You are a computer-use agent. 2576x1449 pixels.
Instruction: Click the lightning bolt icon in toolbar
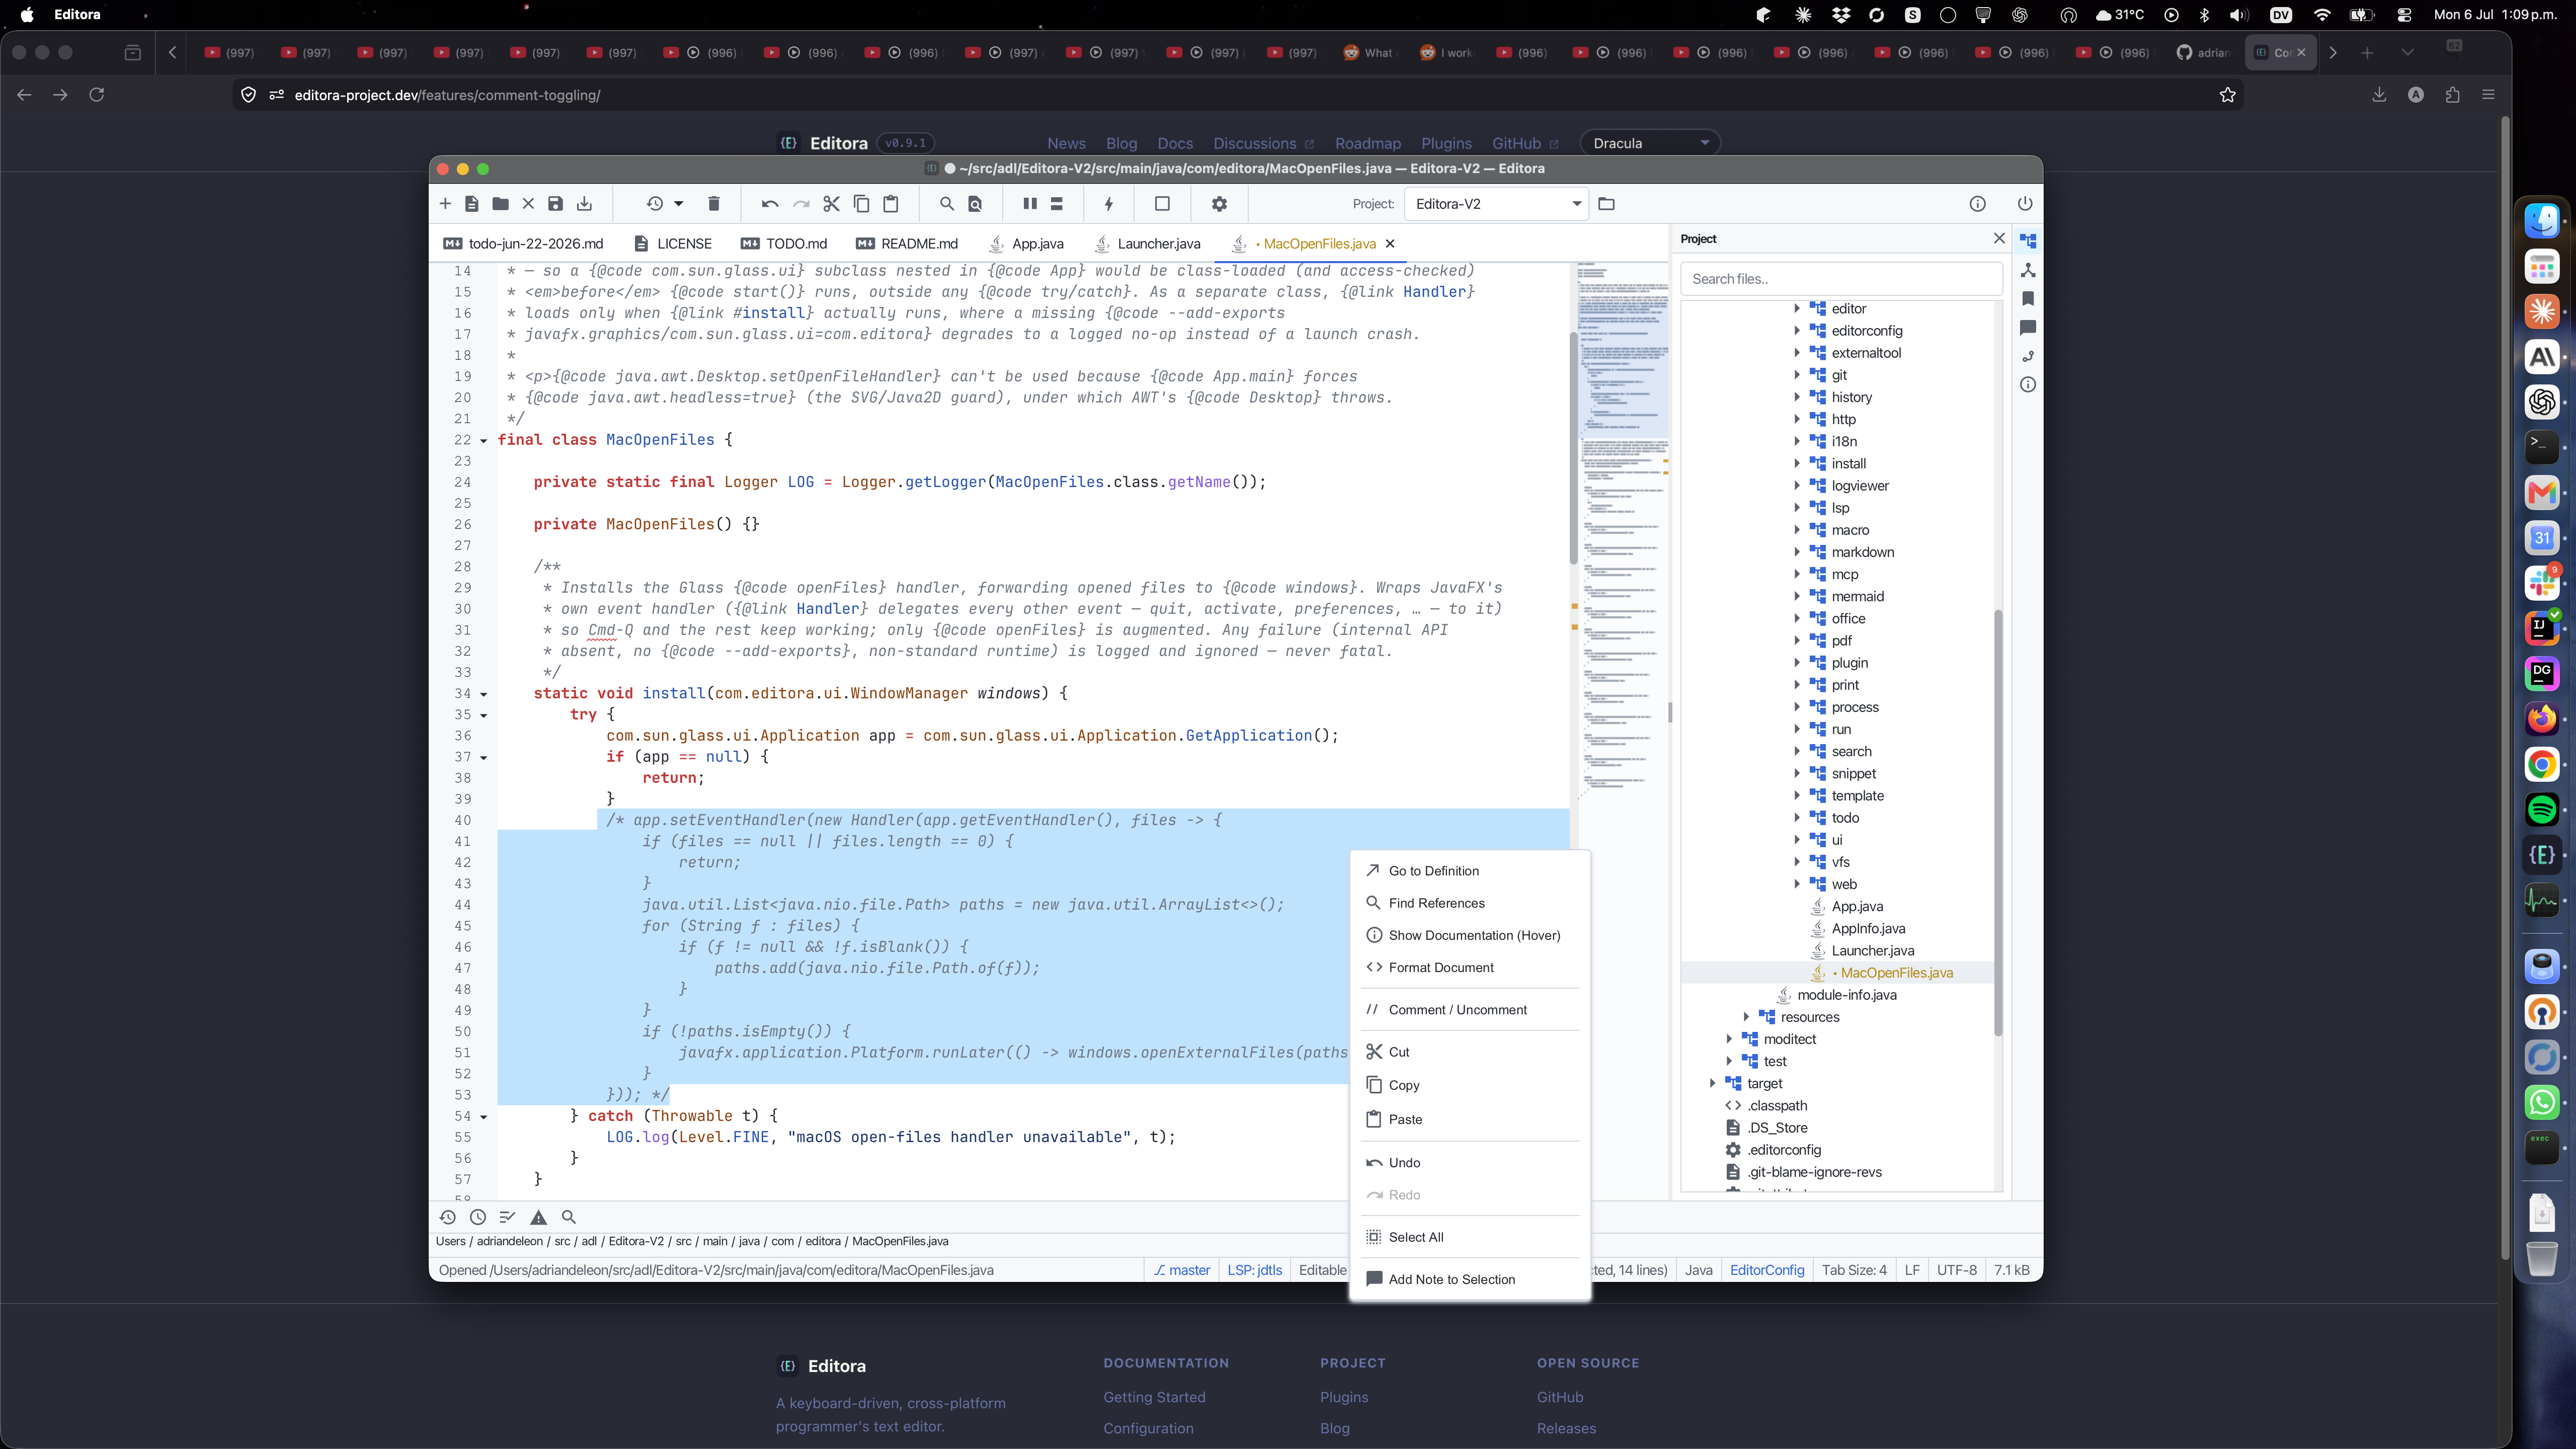[1108, 204]
